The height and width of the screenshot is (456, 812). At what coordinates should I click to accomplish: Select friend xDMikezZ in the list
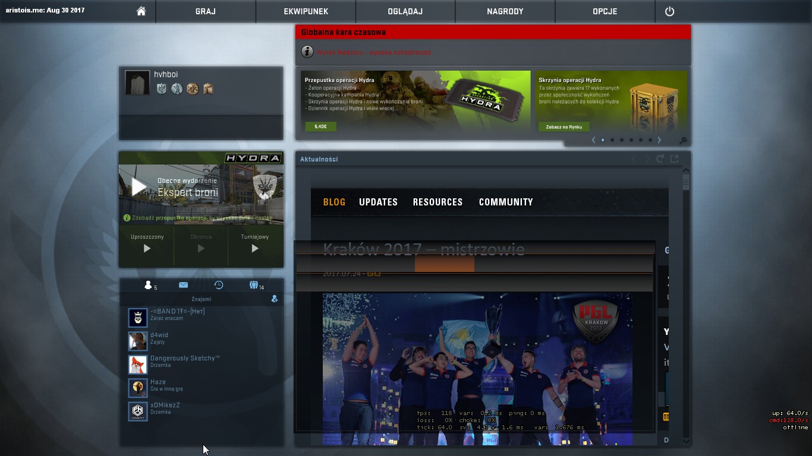click(202, 411)
